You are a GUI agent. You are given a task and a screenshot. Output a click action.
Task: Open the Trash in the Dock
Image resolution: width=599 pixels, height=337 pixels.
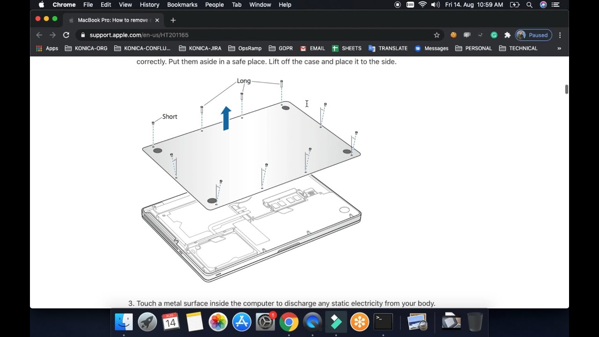point(475,322)
